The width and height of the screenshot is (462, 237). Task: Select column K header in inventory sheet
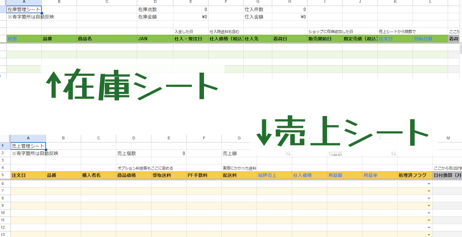coord(395,2)
